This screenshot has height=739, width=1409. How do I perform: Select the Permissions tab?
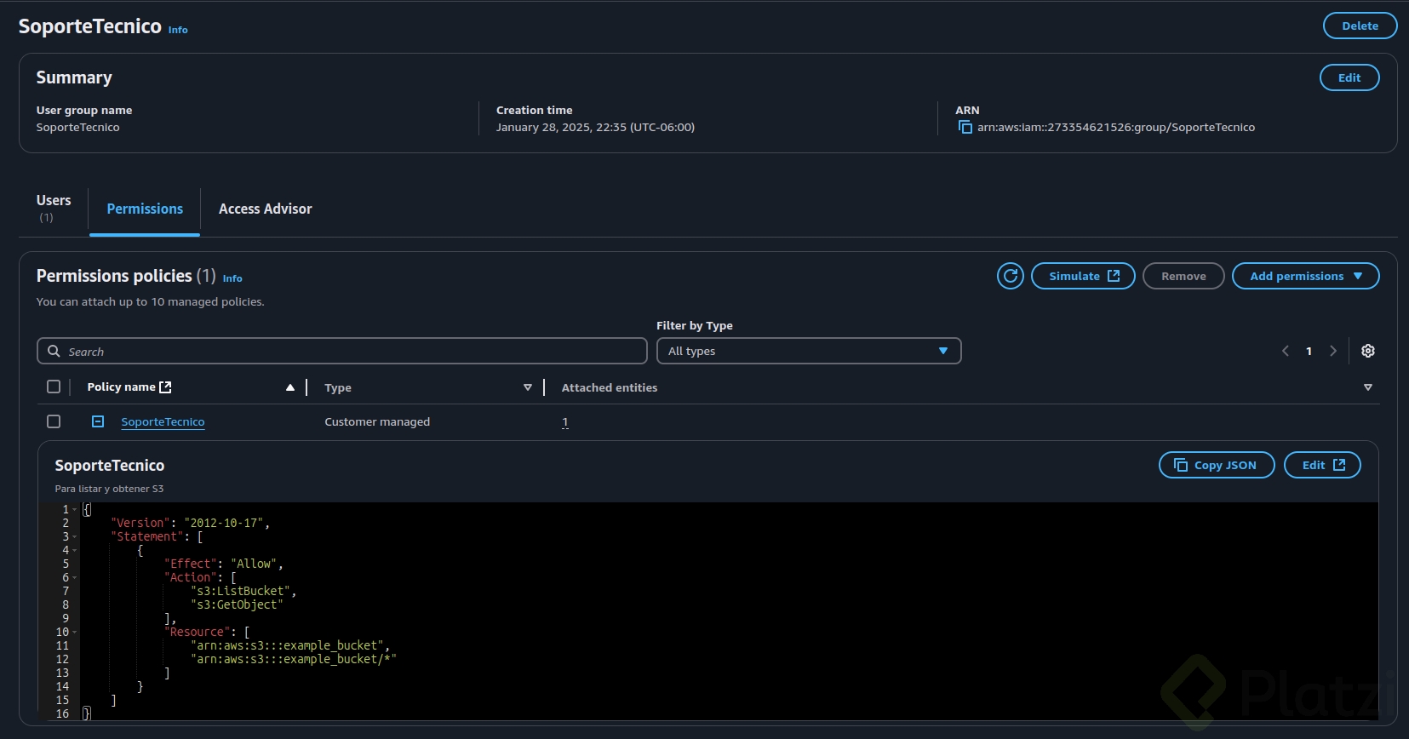pos(145,209)
